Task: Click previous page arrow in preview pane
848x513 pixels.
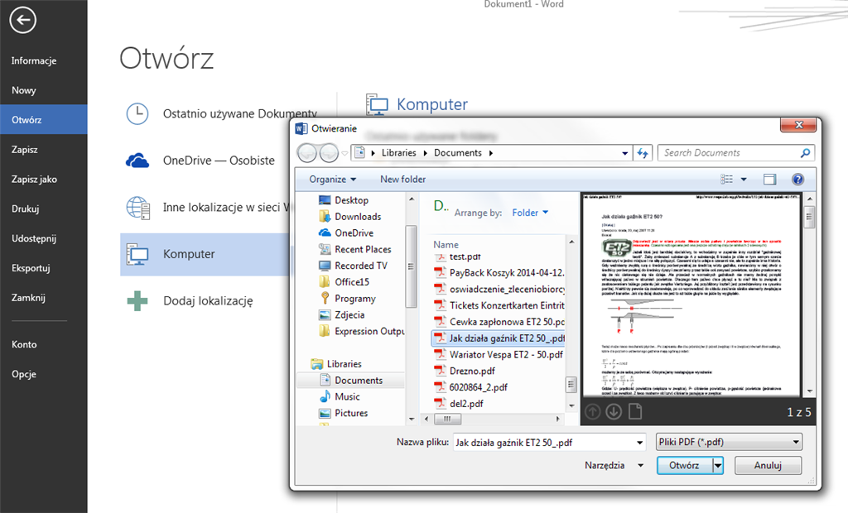Action: [593, 412]
